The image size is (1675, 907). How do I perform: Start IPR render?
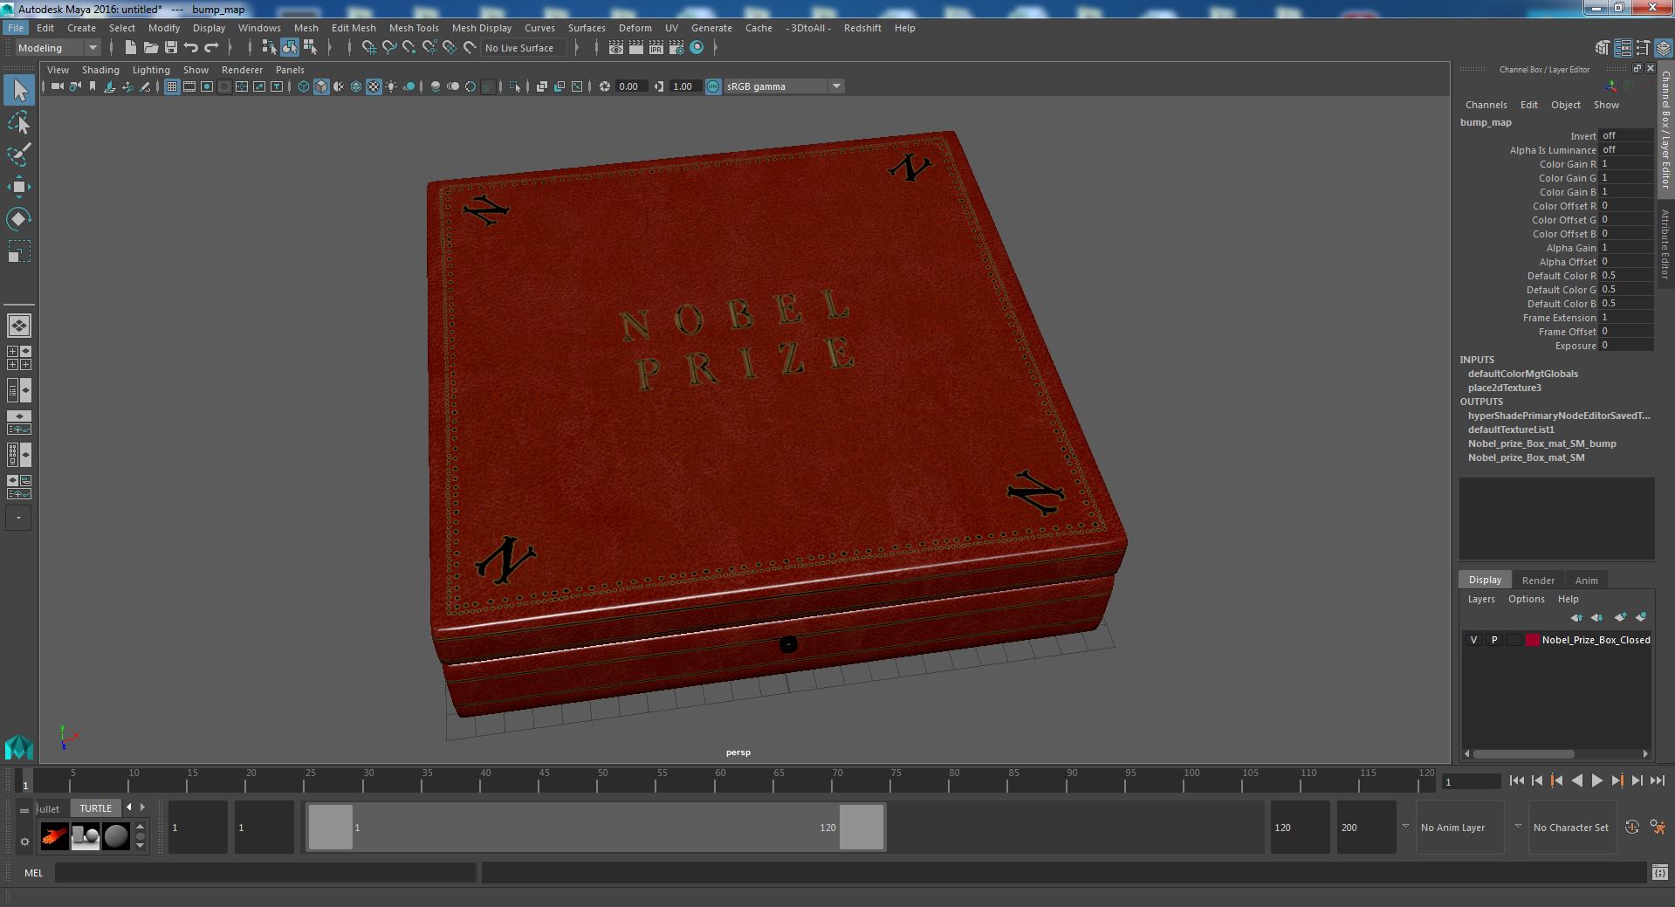coord(656,48)
